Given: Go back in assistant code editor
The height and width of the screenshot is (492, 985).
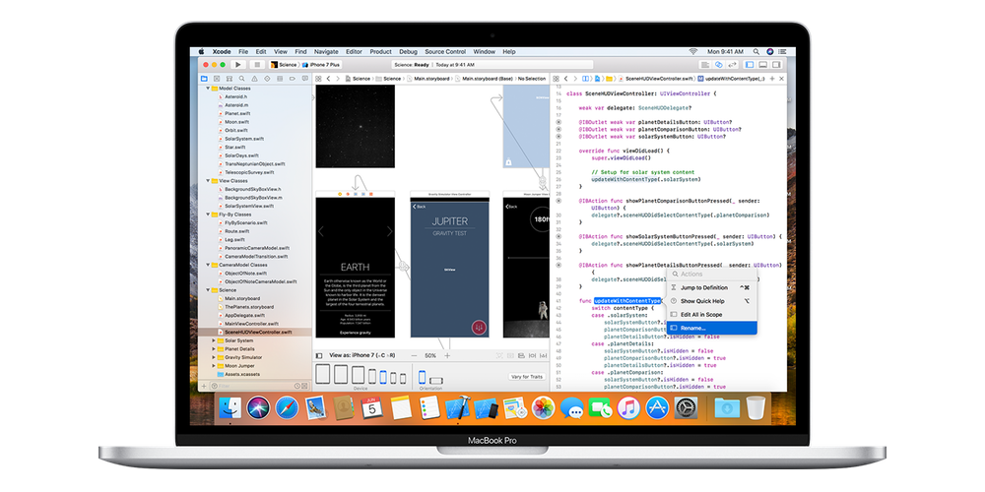Looking at the screenshot, I should [x=566, y=79].
